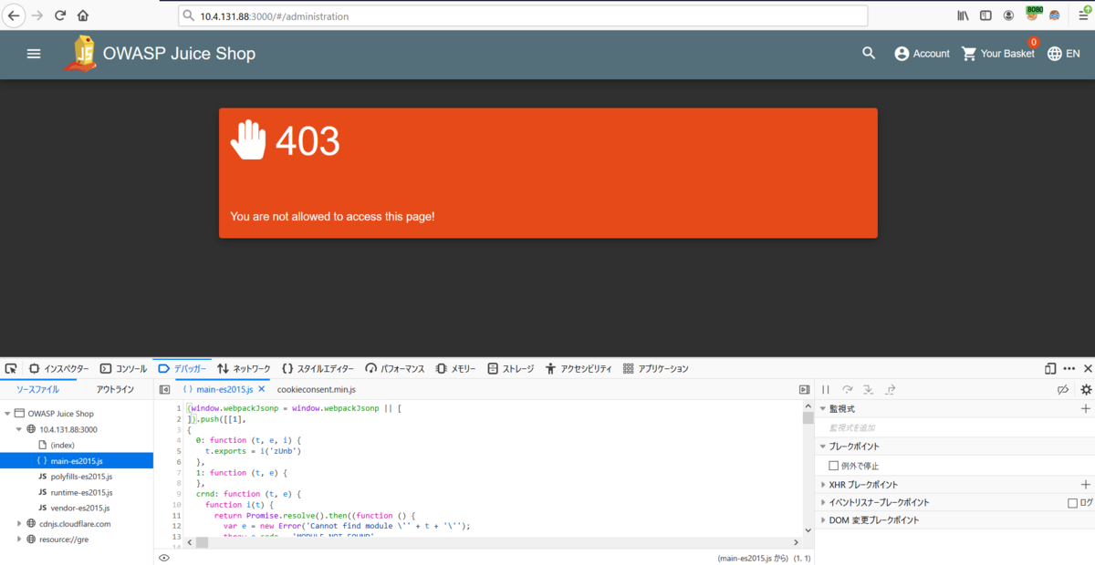Click the step over button

tap(848, 389)
